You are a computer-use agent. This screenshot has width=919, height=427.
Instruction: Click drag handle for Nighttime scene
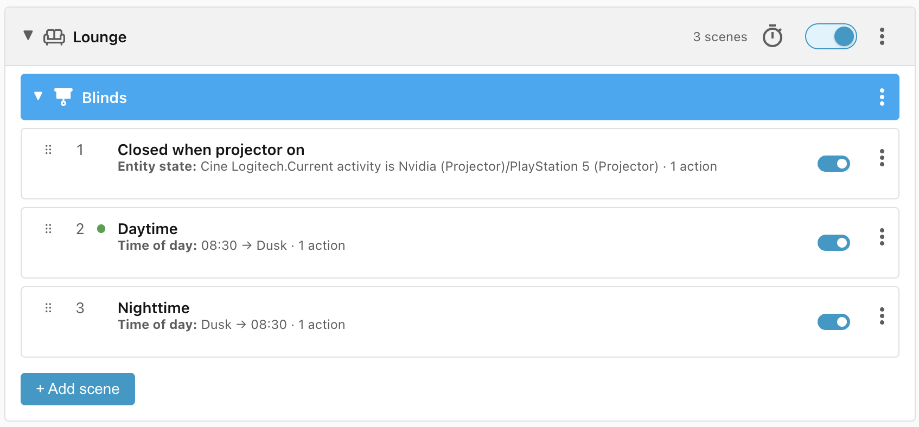[x=48, y=308]
